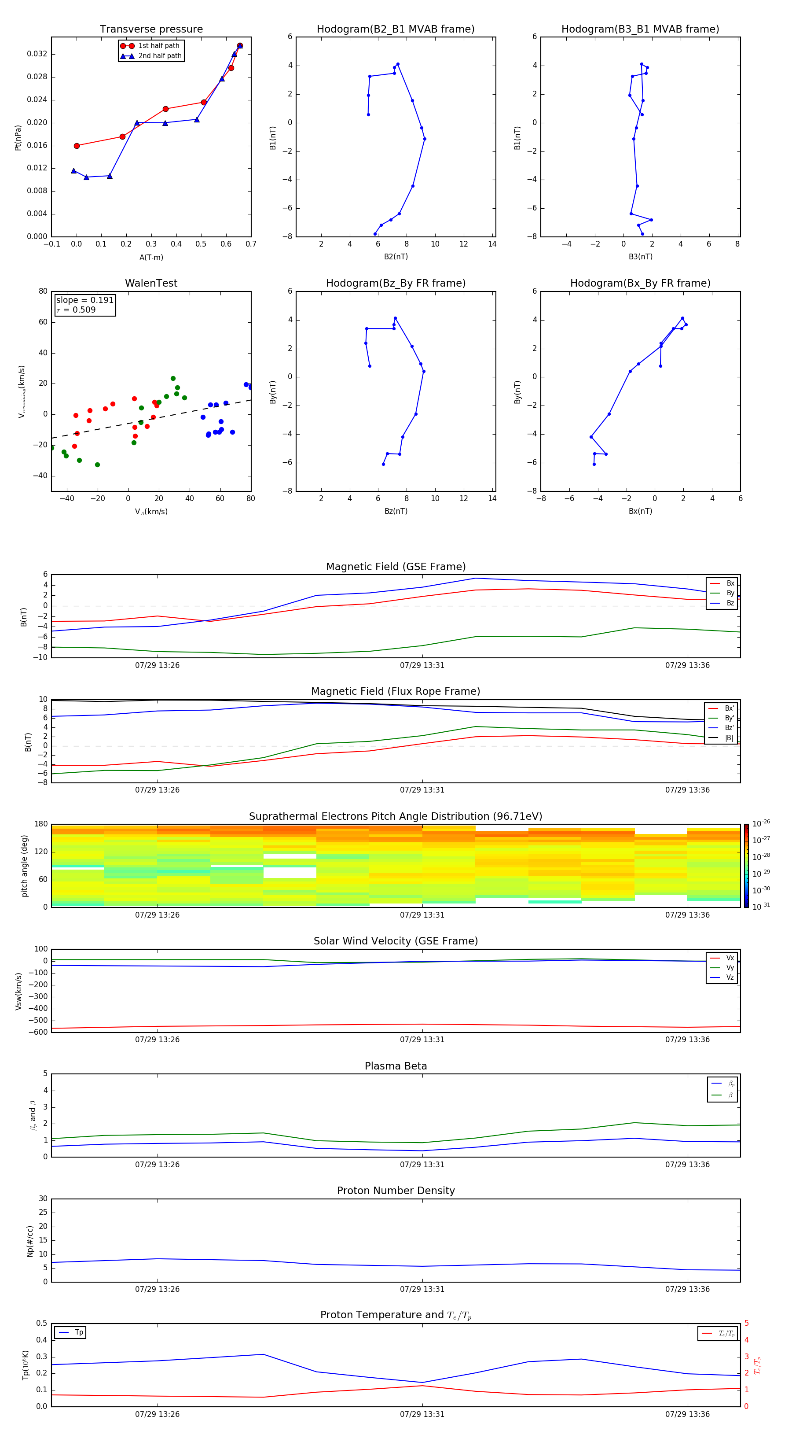Click the dashed Walen fit line

pyautogui.click(x=151, y=419)
